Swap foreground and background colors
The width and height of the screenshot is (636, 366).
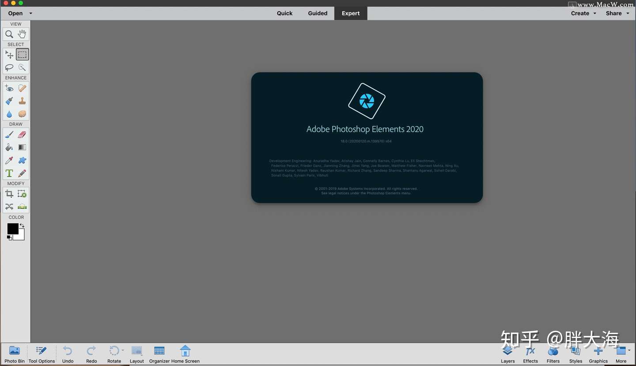[x=22, y=226]
